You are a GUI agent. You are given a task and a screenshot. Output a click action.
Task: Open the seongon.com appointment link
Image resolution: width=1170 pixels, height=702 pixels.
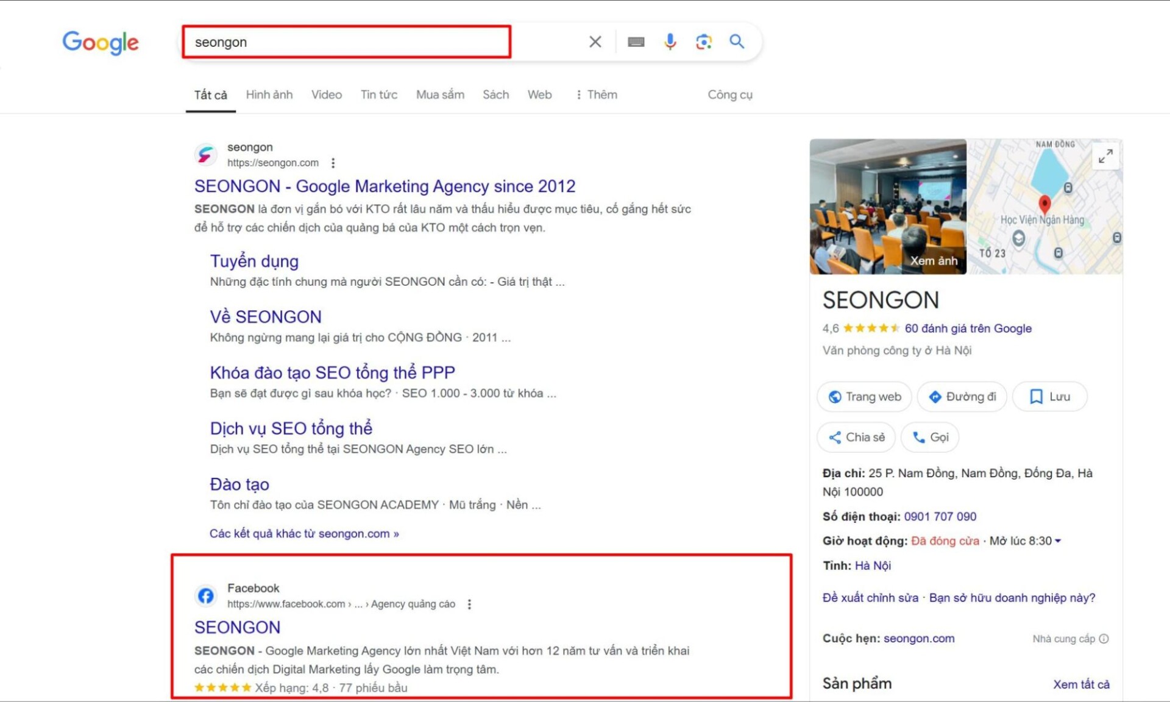click(919, 638)
